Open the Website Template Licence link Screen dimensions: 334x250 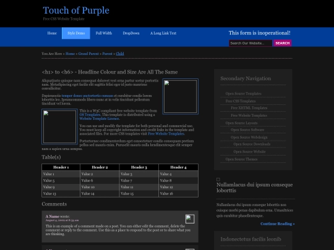point(99,119)
